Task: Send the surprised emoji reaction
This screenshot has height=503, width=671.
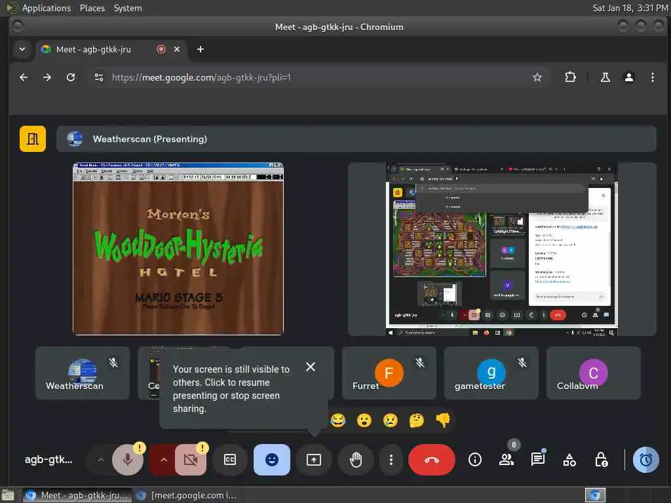Action: click(x=364, y=420)
